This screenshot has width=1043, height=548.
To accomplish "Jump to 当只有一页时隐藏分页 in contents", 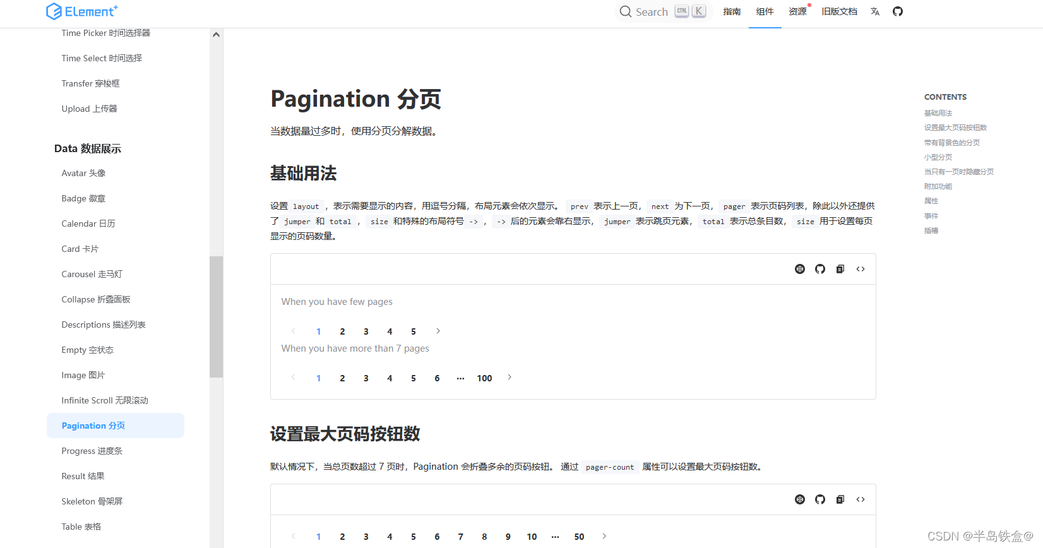I will tap(959, 172).
